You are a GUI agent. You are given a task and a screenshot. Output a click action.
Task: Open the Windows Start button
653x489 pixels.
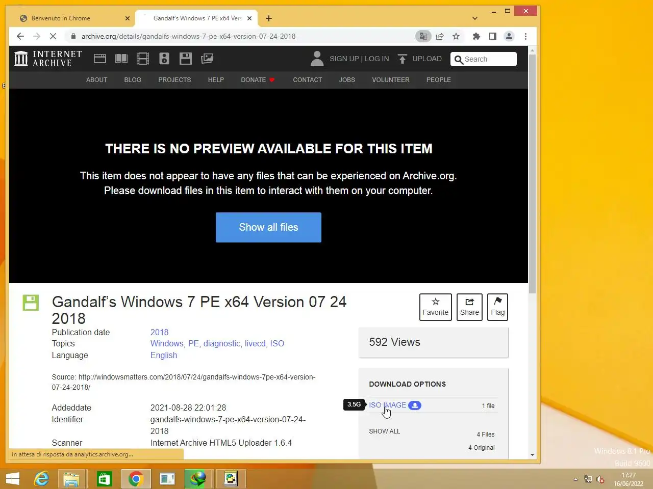click(x=13, y=479)
